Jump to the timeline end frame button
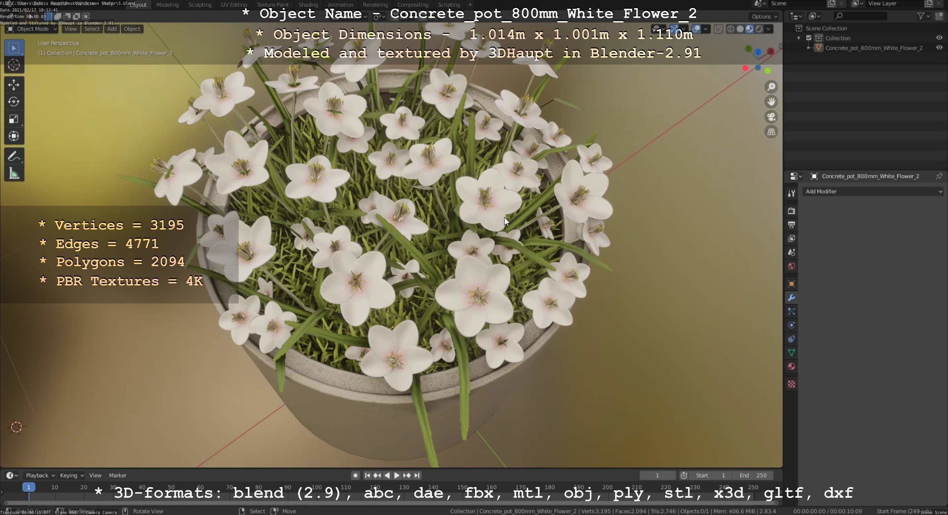The width and height of the screenshot is (948, 515). 417,476
